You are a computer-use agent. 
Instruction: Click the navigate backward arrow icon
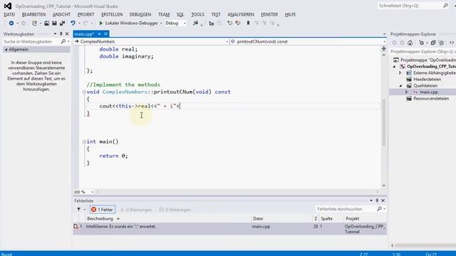tap(11, 23)
